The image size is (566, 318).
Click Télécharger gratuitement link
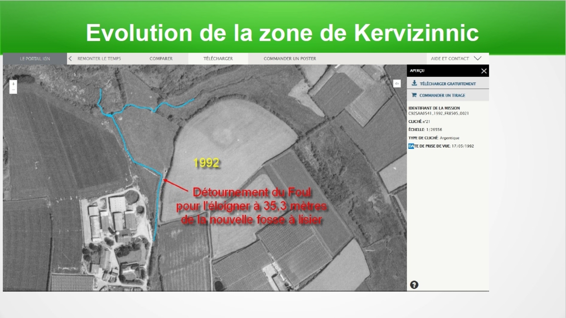447,84
